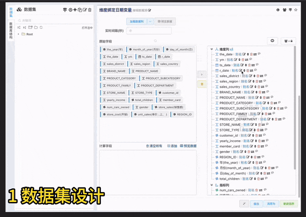Collapse the 指标列 measures group

click(212, 185)
